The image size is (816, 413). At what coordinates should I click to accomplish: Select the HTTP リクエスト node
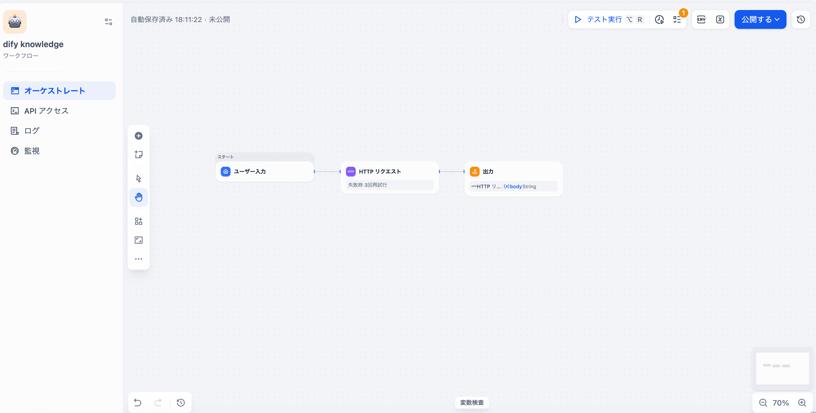pyautogui.click(x=379, y=171)
